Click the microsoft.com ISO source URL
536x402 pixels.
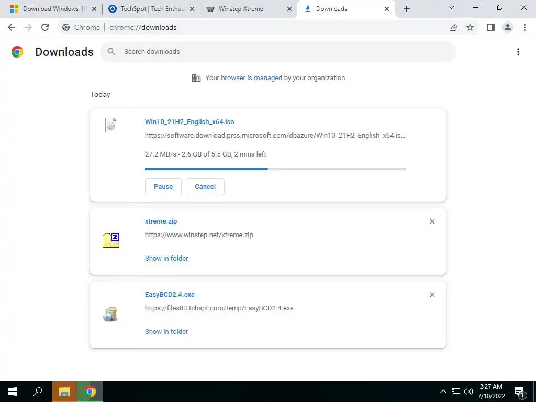coord(275,136)
